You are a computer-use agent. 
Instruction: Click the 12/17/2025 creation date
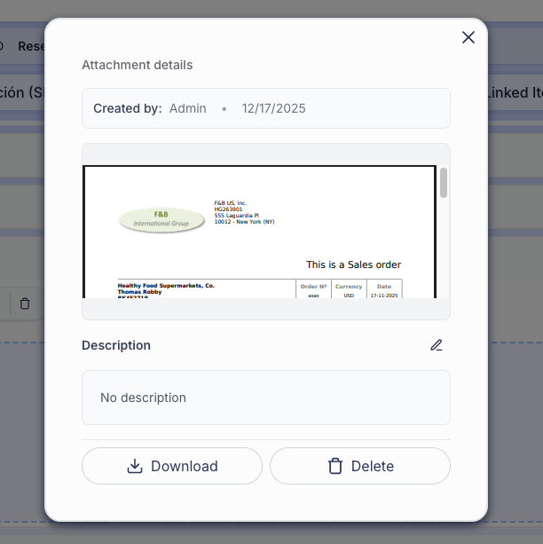pos(273,108)
